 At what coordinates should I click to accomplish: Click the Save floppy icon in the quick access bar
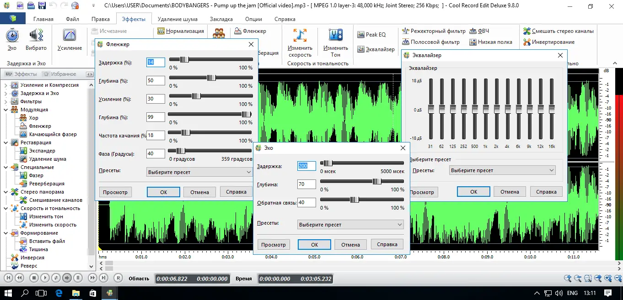(42, 6)
